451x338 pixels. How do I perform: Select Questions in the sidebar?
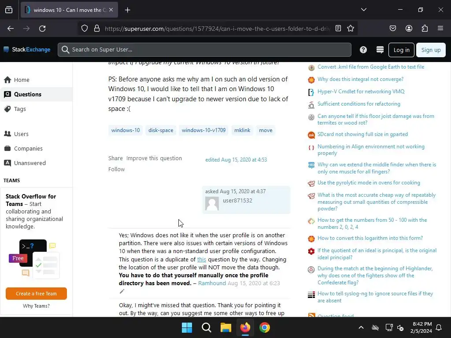coord(36,94)
